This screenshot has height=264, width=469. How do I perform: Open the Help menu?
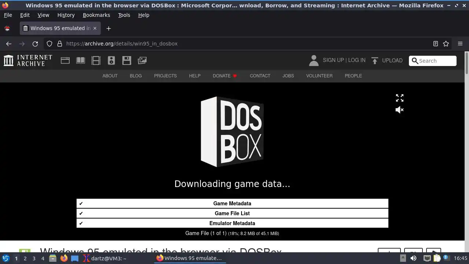pyautogui.click(x=144, y=15)
